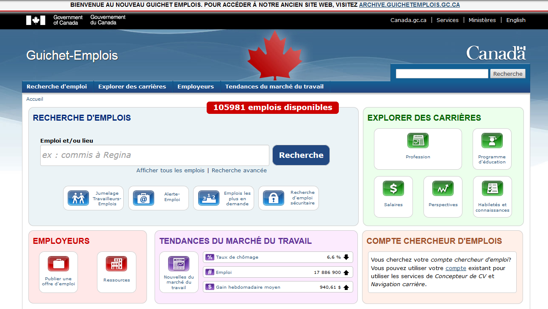Open the Profession career icon
This screenshot has height=309, width=548.
418,141
